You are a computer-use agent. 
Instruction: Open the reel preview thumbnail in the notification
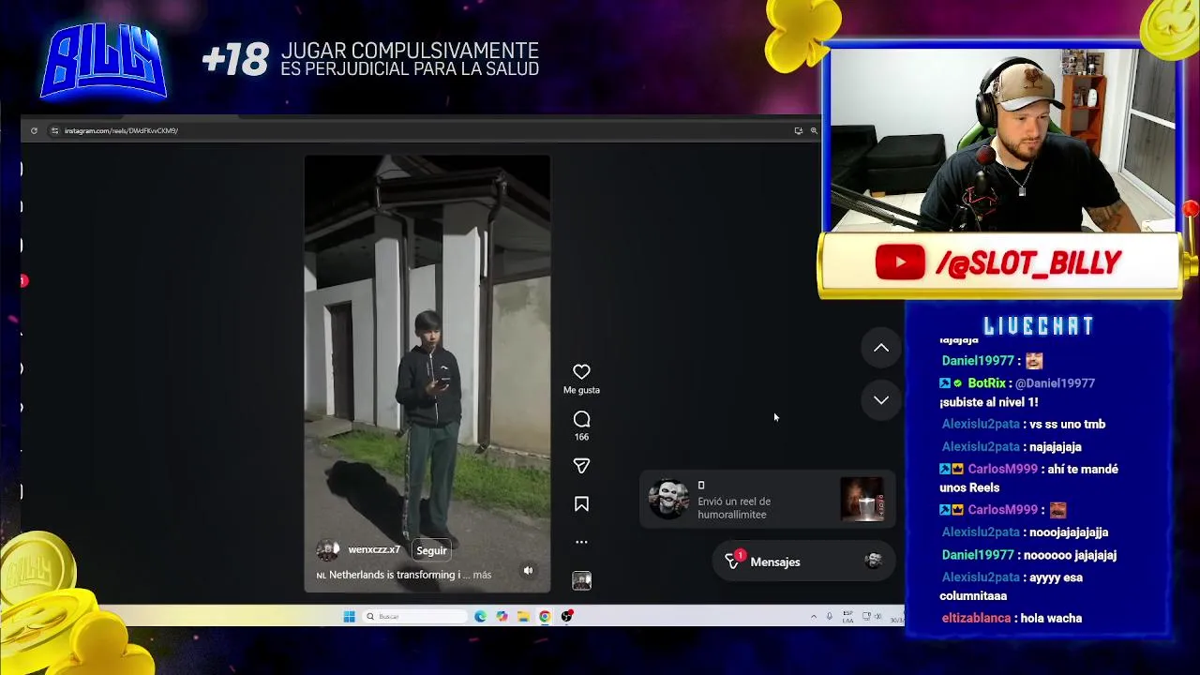click(862, 500)
